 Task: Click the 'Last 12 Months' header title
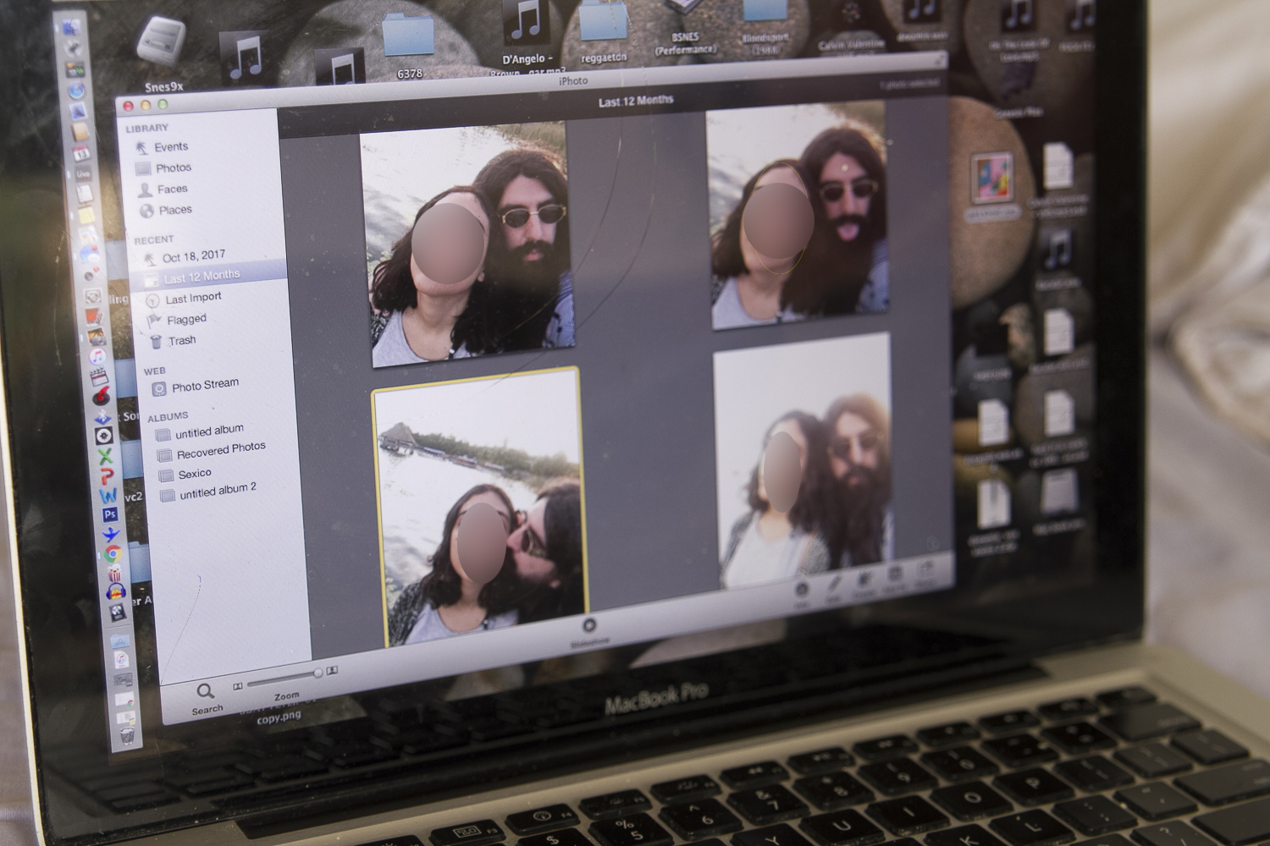(x=636, y=101)
